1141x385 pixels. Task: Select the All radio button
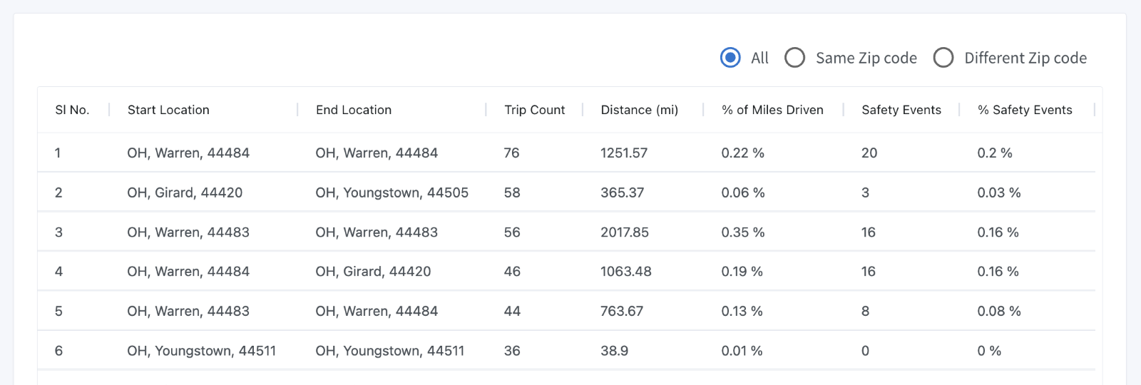[730, 58]
